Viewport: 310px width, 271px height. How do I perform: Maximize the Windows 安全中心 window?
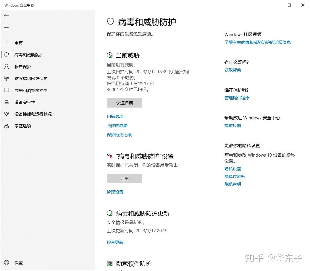[x=289, y=5]
